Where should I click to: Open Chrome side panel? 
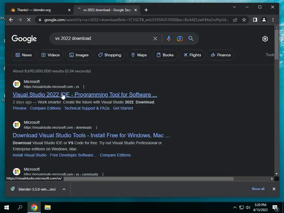coord(255,20)
